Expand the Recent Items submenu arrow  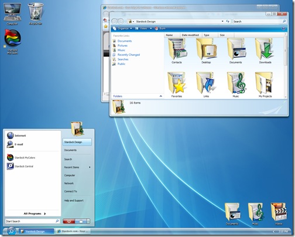point(90,167)
